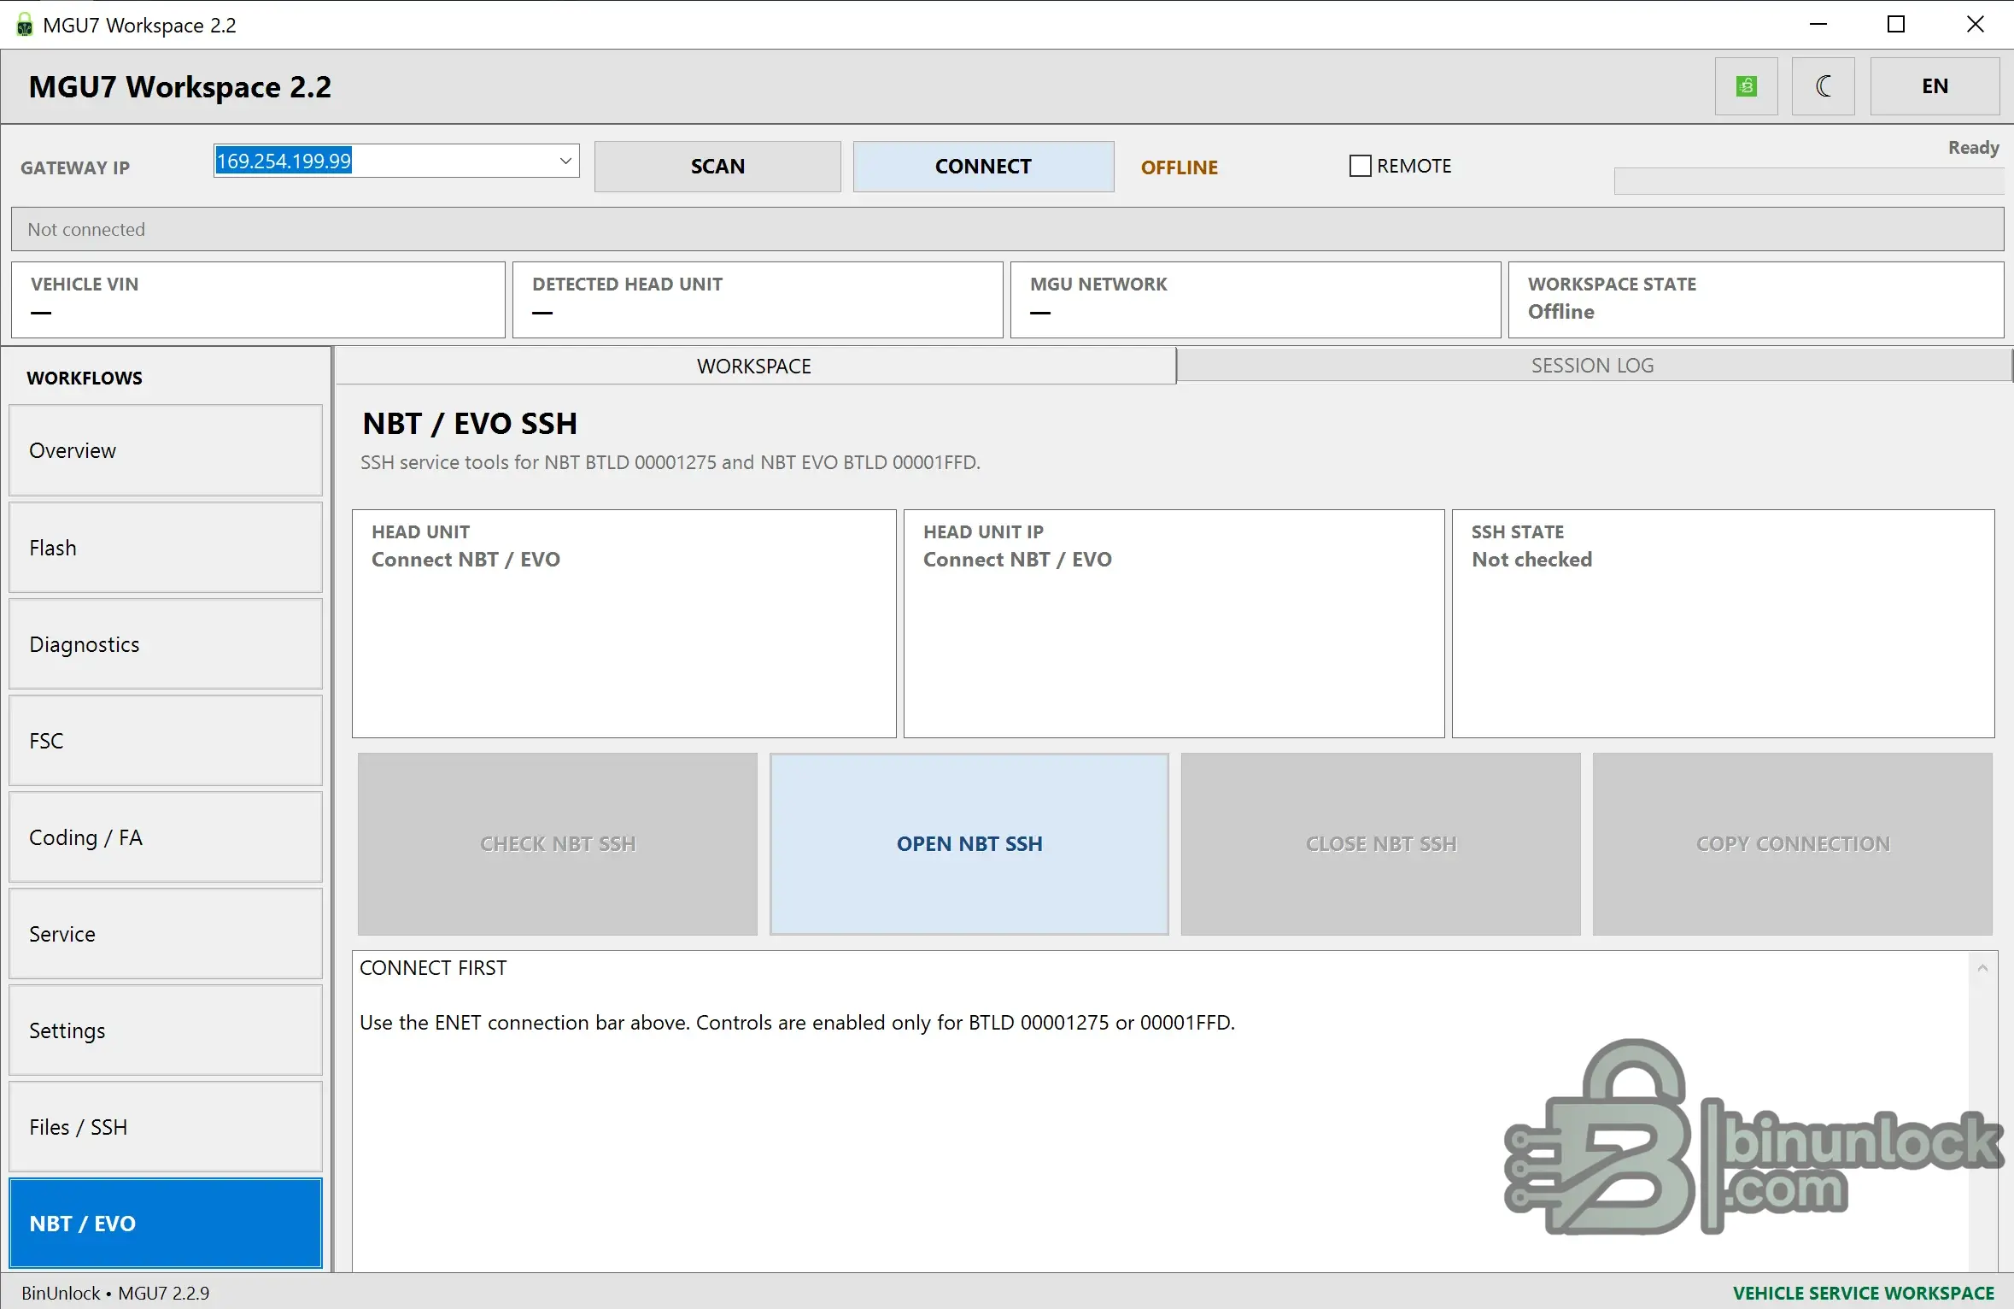Select the Service workflow

click(166, 934)
